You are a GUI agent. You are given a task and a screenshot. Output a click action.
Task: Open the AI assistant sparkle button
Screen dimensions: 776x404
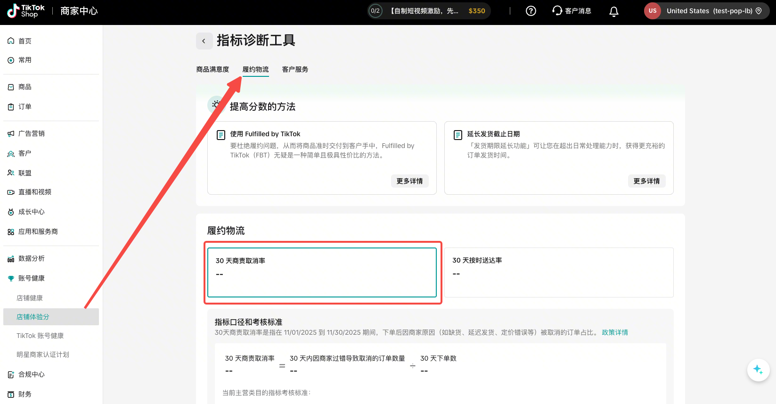coord(758,370)
